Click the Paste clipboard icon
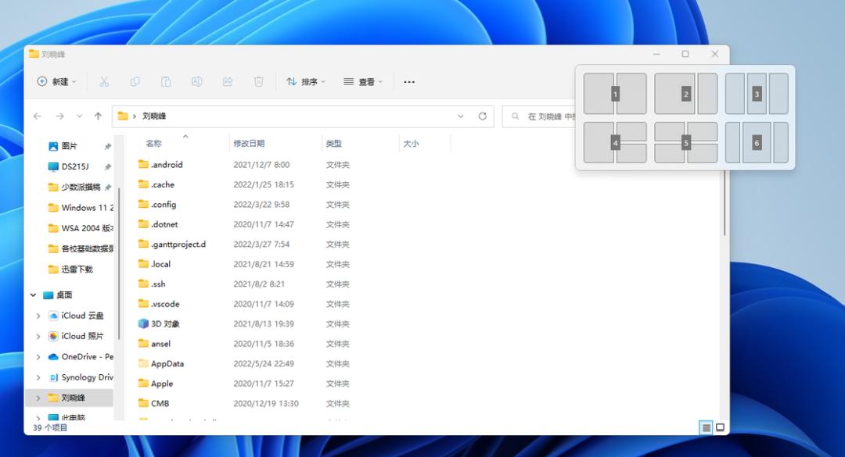The image size is (845, 457). point(166,82)
